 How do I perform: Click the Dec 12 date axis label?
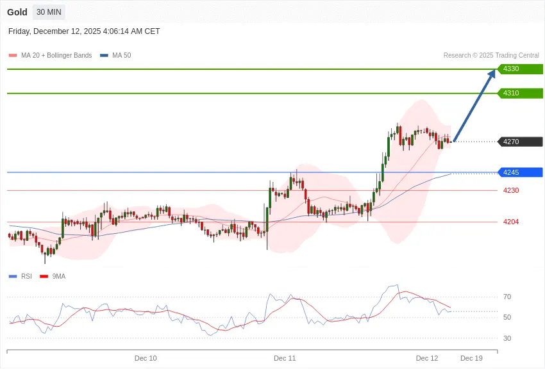tap(427, 358)
